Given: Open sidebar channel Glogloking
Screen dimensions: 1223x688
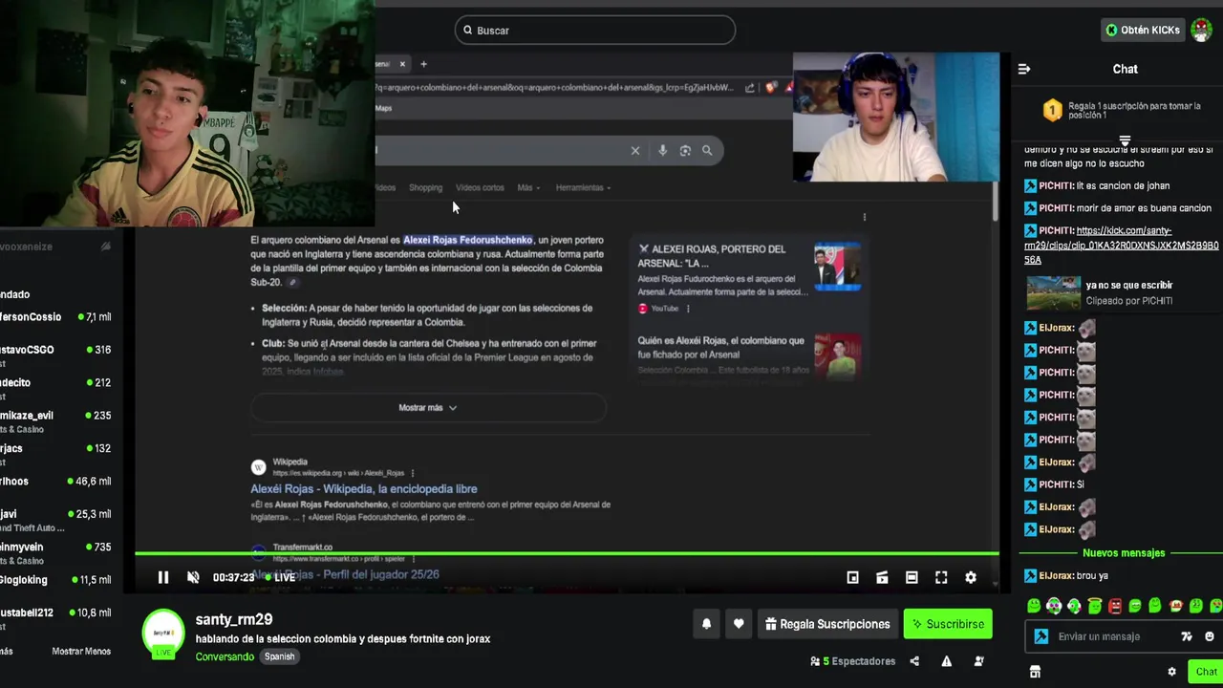Looking at the screenshot, I should (x=55, y=580).
